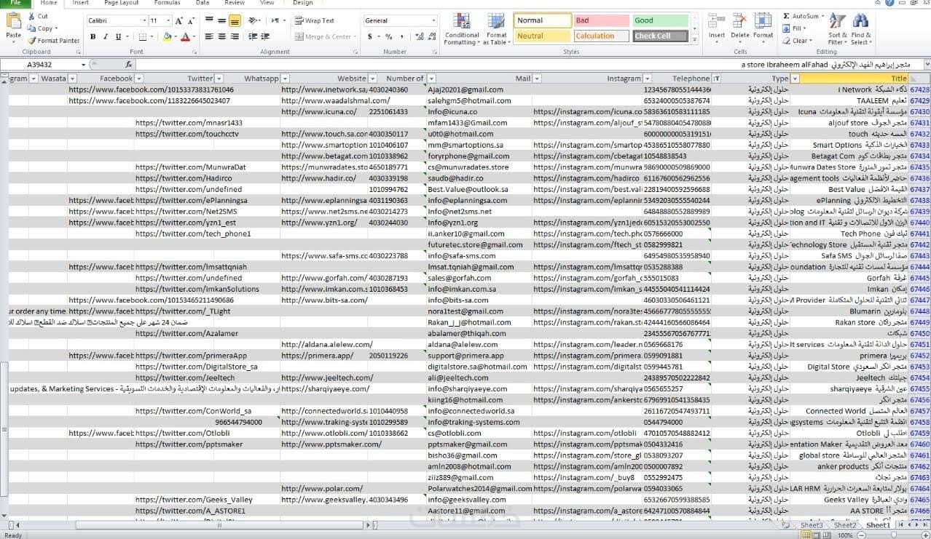The height and width of the screenshot is (539, 931).
Task: Select the Sheet3 worksheet tab
Action: click(x=811, y=525)
